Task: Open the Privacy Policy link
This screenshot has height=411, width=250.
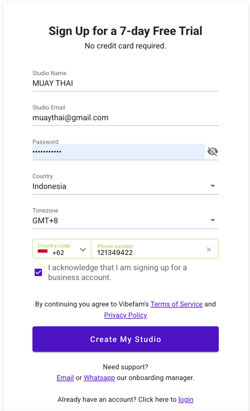Action: 125,315
